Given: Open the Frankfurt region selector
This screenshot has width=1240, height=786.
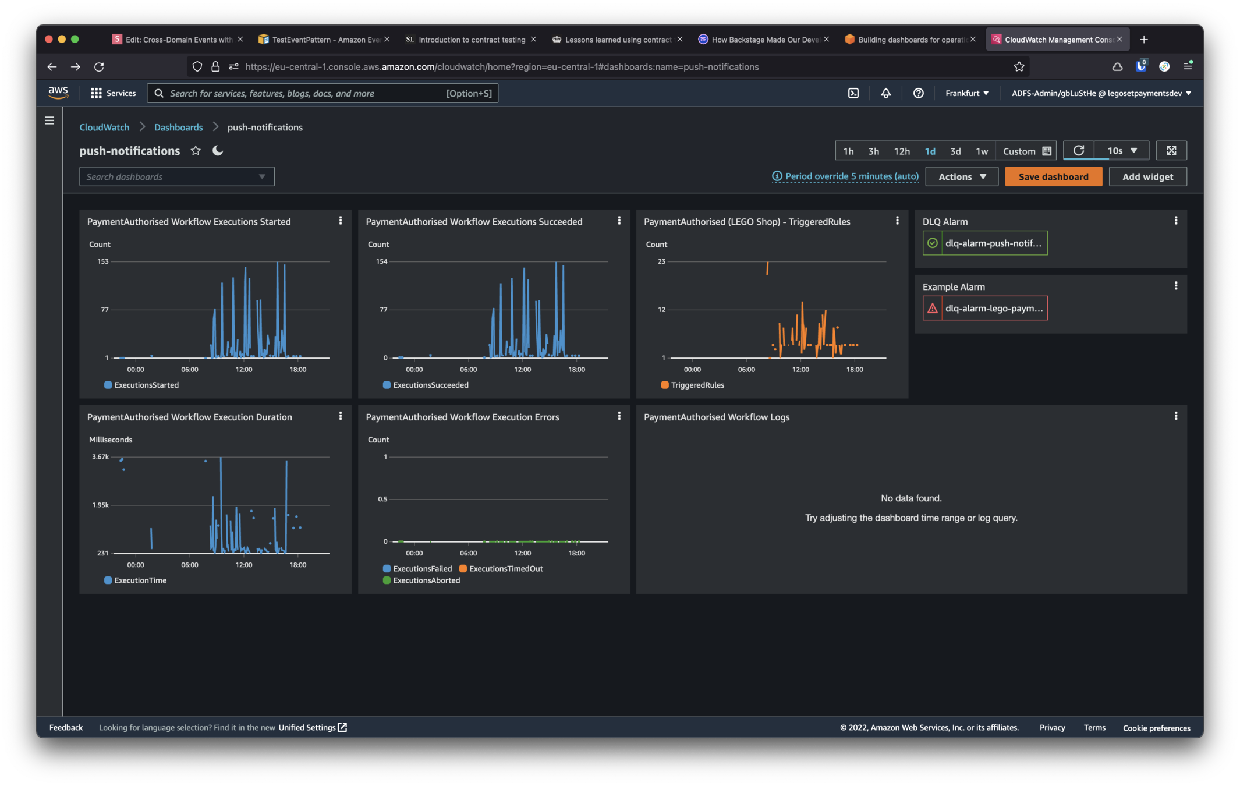Looking at the screenshot, I should pos(966,93).
